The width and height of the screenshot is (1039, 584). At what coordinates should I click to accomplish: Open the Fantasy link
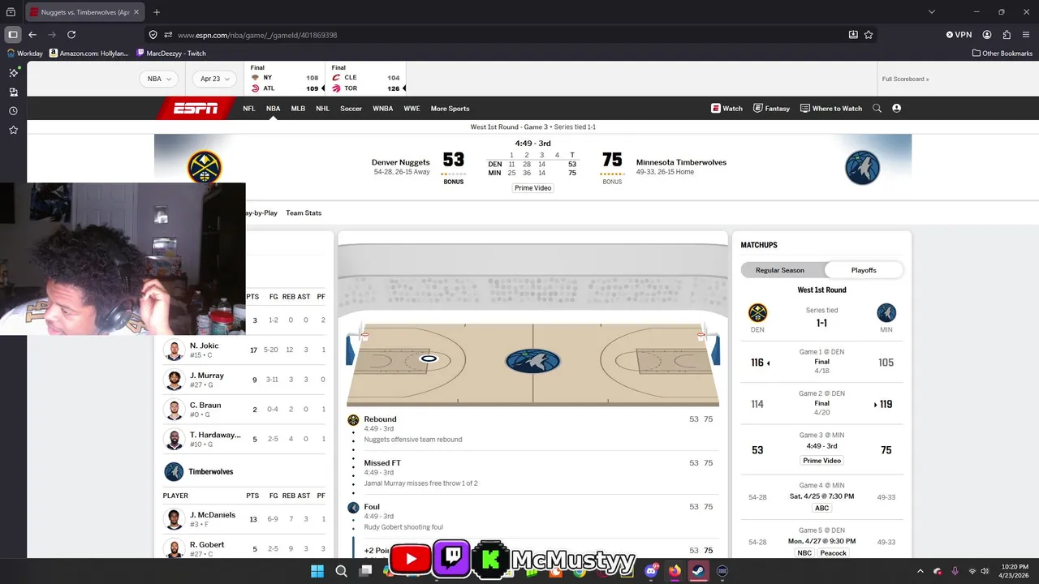[771, 108]
